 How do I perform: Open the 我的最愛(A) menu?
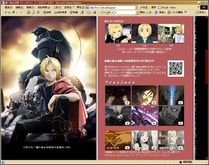(x=44, y=7)
